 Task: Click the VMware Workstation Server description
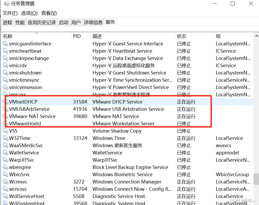tap(124, 124)
